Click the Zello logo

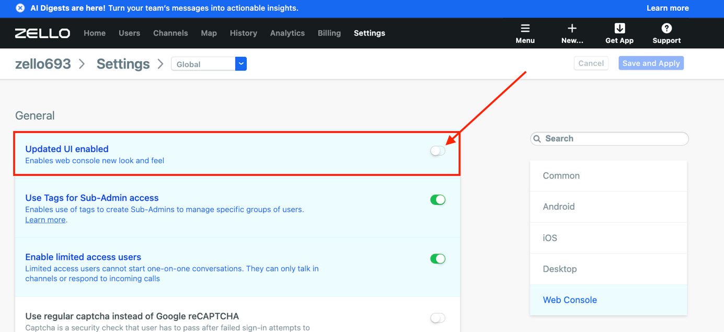(42, 33)
